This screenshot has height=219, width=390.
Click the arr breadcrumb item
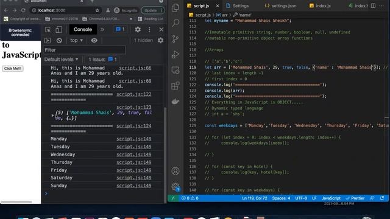[x=222, y=15]
